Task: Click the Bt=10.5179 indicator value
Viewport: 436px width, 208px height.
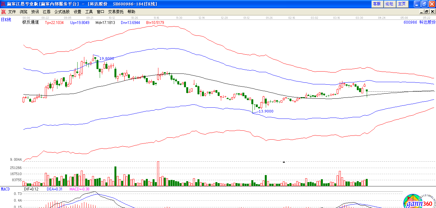Action: pos(155,23)
